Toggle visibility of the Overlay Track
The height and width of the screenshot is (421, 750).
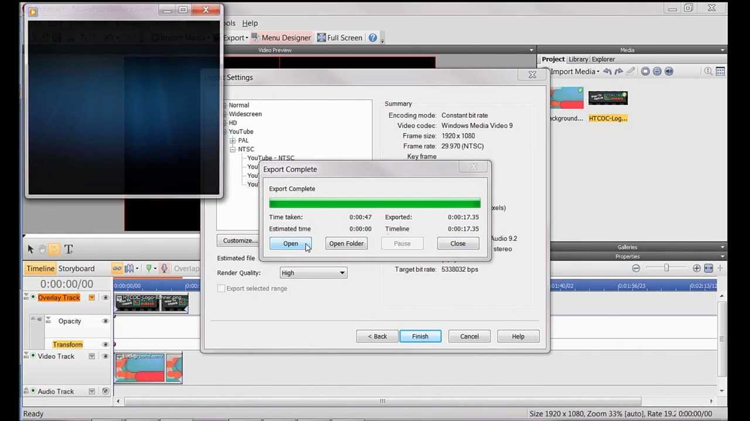click(105, 298)
